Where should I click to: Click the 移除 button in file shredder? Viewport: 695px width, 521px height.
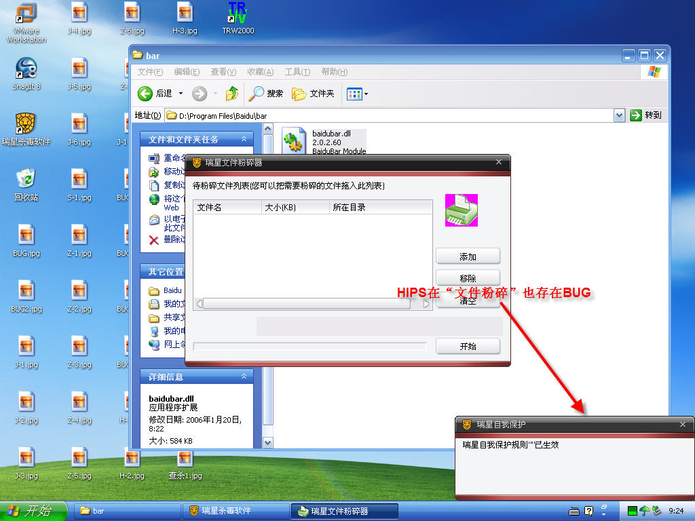(x=468, y=278)
